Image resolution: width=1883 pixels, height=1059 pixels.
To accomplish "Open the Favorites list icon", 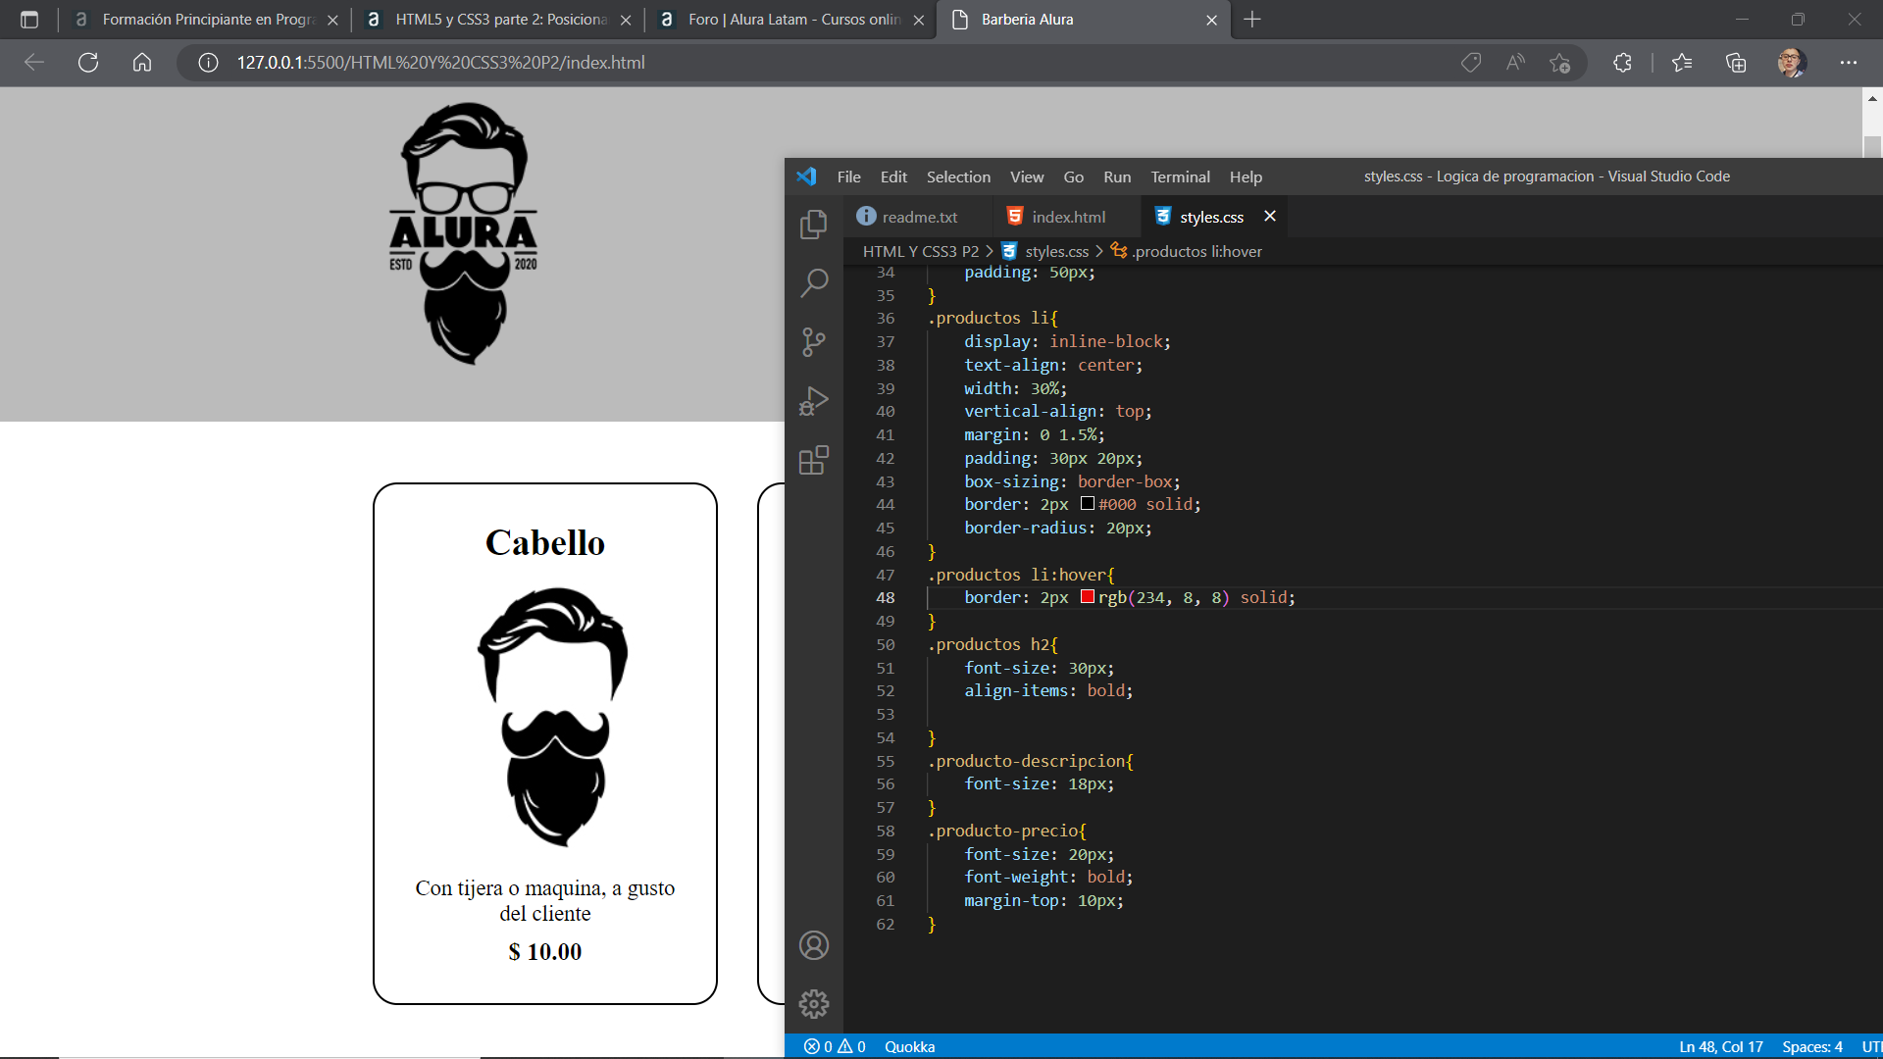I will (x=1682, y=63).
